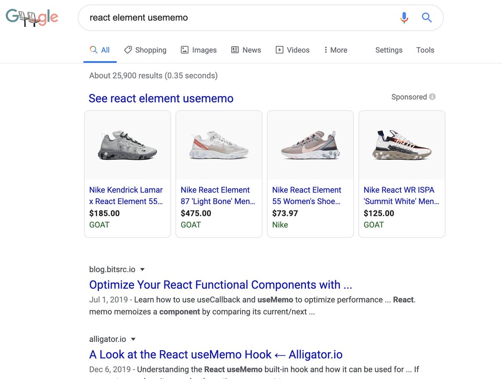The image size is (502, 379).
Task: Click Nike seller under $73.97 shoe
Action: tap(280, 225)
